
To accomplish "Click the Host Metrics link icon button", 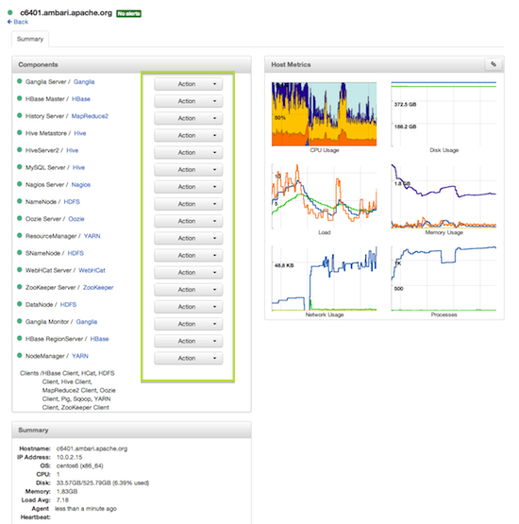I will tap(493, 64).
